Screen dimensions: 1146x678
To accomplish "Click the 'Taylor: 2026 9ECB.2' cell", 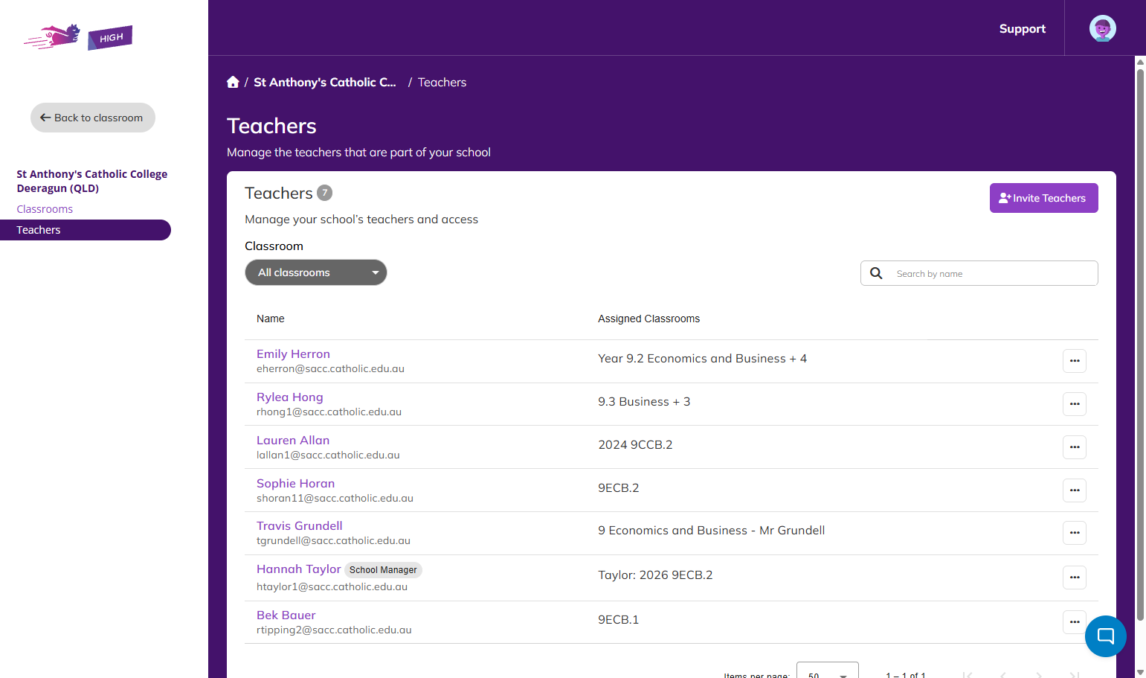I will pyautogui.click(x=655, y=575).
